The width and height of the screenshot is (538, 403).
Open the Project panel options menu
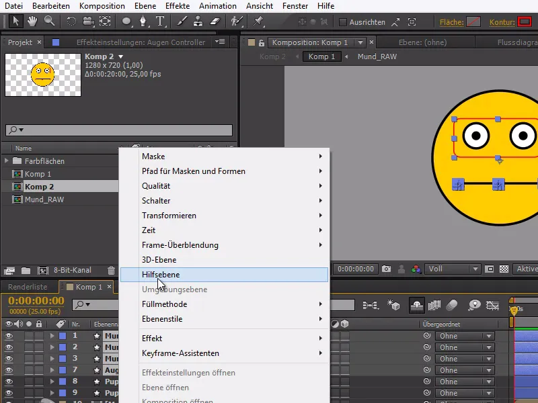[220, 42]
